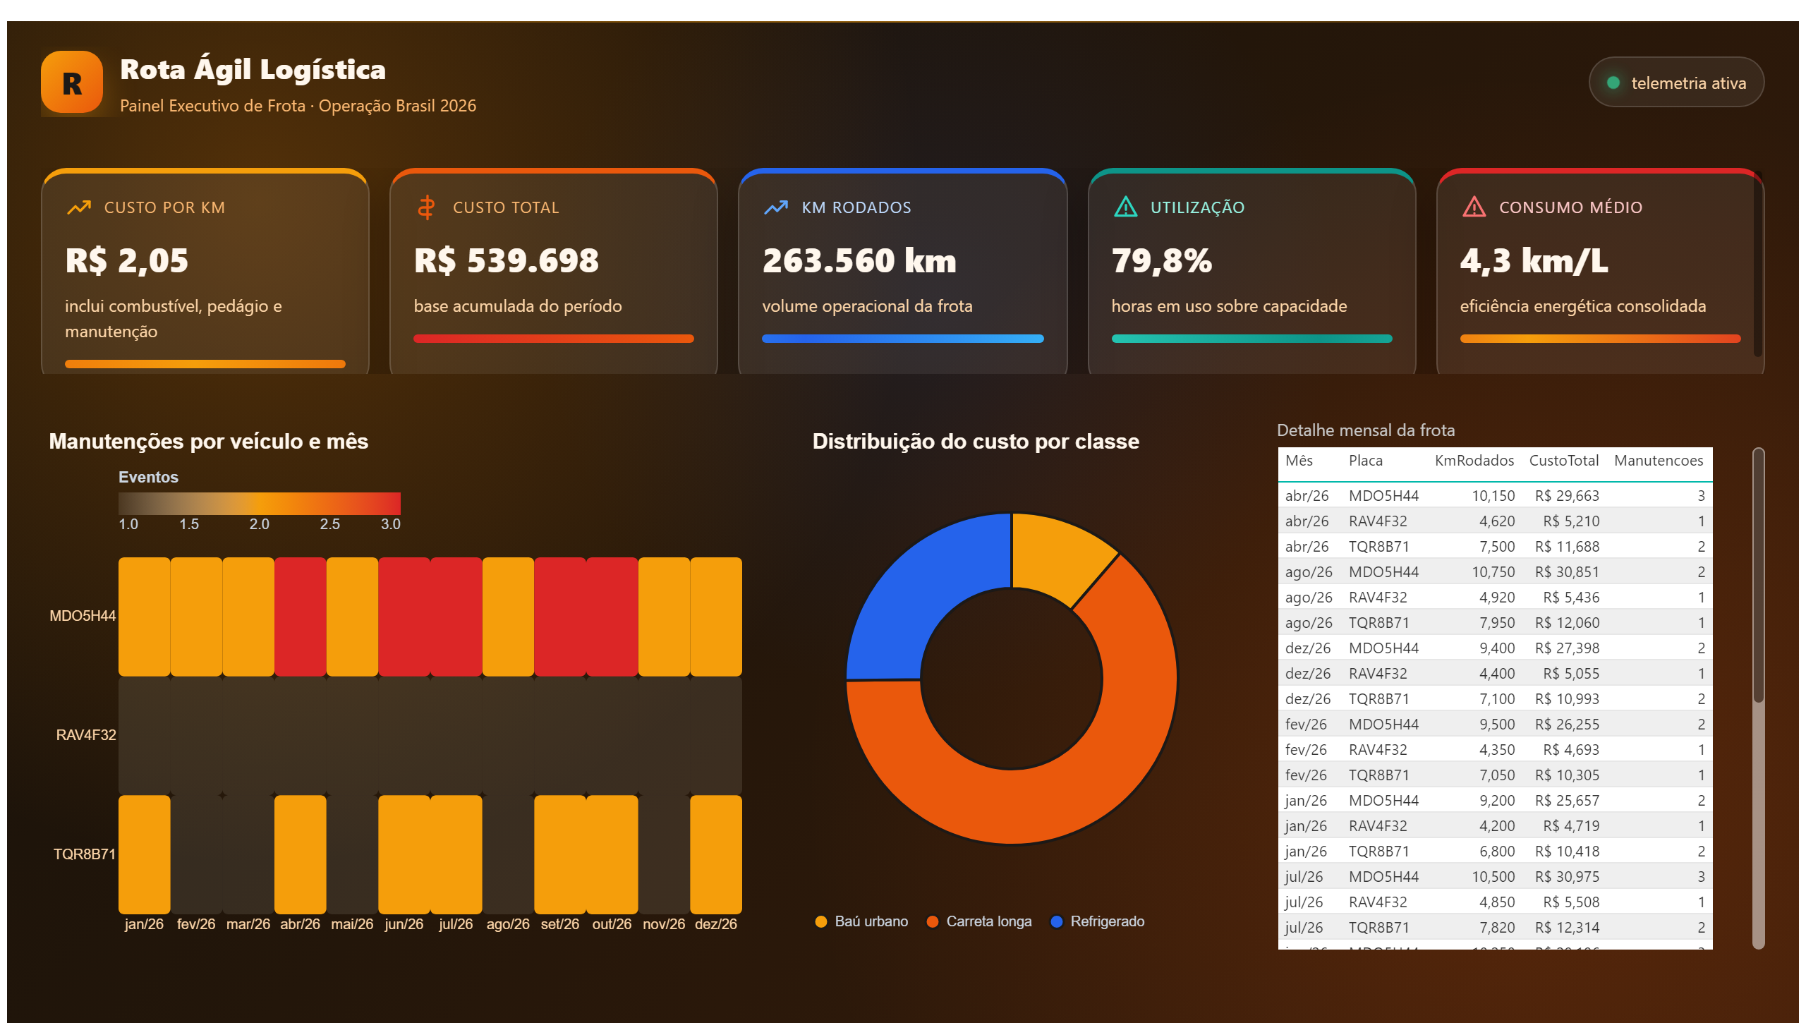Screen dimensions: 1806x1030
Task: Click the teal warning triangle on Utilização
Action: point(1125,207)
